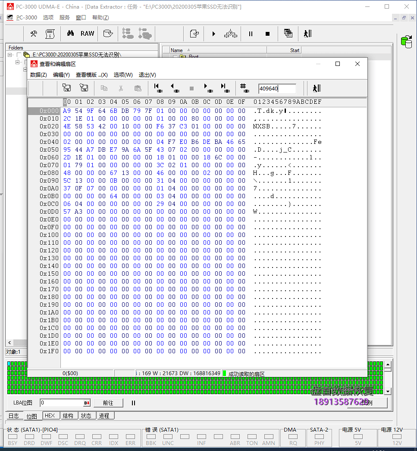417x451 pixels.
Task: Open the 退出(V) menu
Action: (147, 75)
